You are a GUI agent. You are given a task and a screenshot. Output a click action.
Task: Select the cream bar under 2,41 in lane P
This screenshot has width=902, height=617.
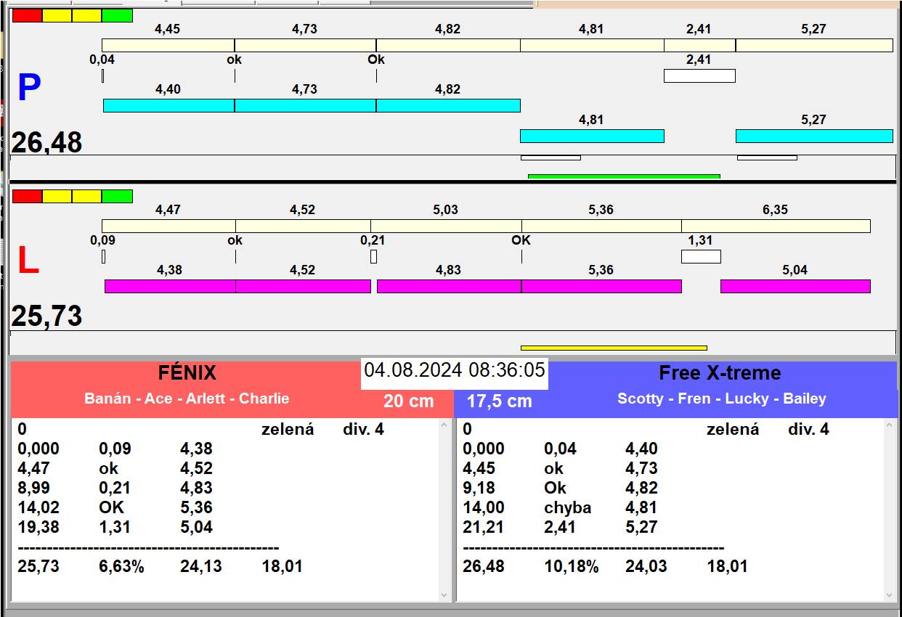click(x=699, y=45)
